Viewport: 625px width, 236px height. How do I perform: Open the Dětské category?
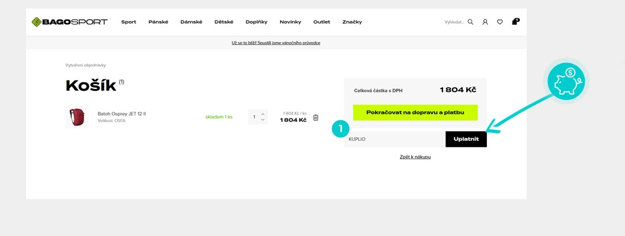coord(224,22)
